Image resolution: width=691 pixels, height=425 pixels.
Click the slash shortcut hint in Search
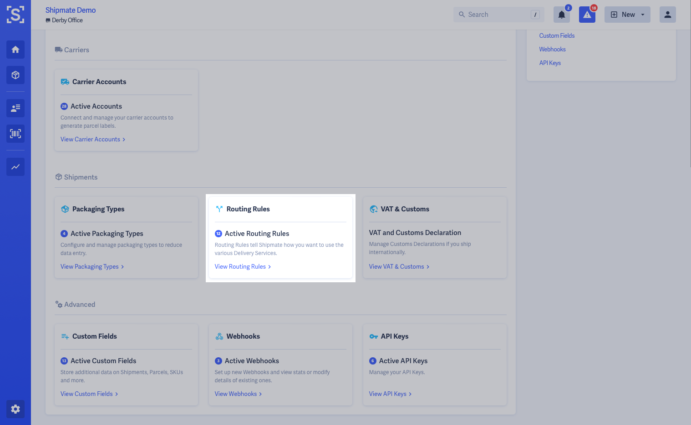[x=535, y=15]
